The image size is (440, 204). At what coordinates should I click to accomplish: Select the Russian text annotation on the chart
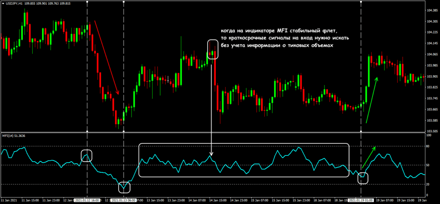click(x=280, y=38)
